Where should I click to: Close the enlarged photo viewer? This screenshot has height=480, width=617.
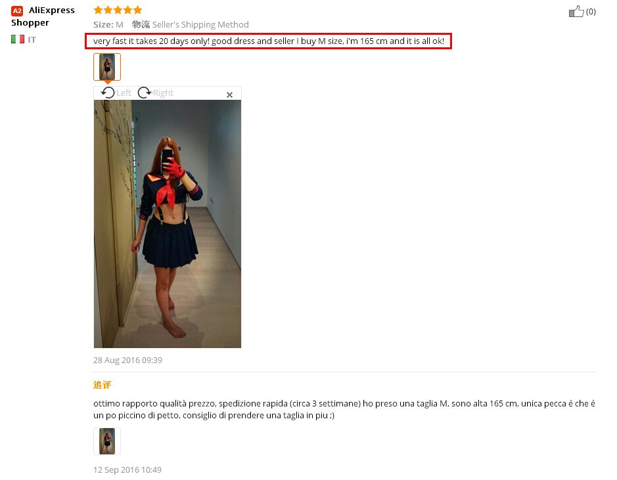click(x=230, y=95)
